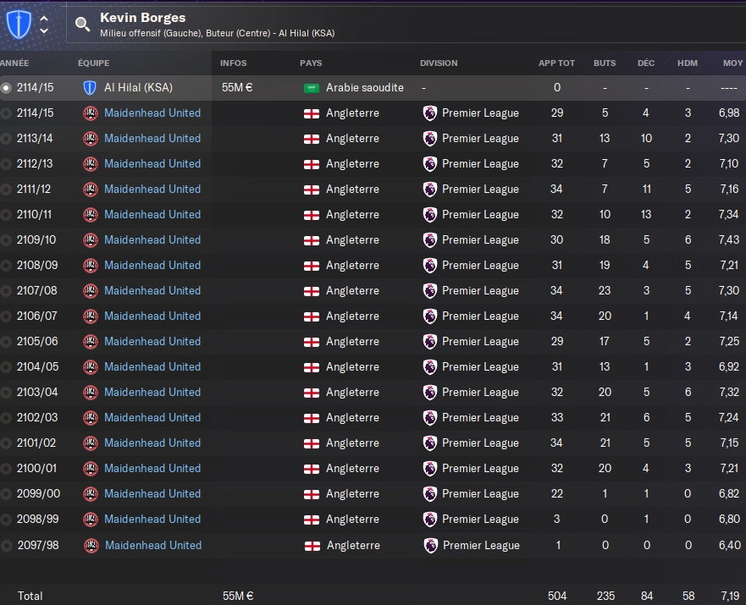Click the up chevron beside club badge
The image size is (746, 605).
pos(44,17)
